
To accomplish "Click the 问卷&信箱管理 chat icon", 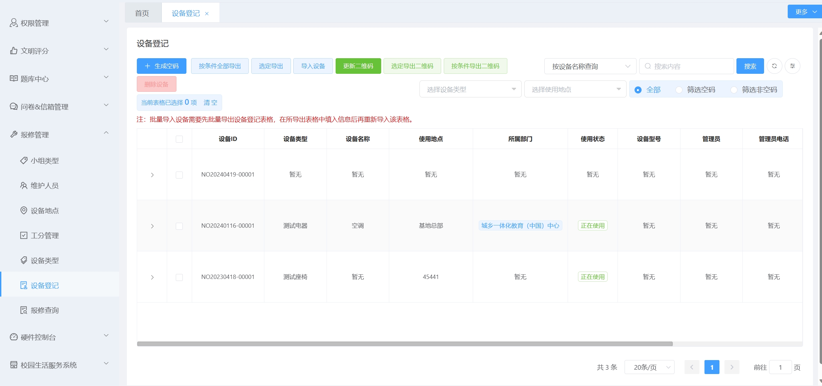I will (14, 106).
